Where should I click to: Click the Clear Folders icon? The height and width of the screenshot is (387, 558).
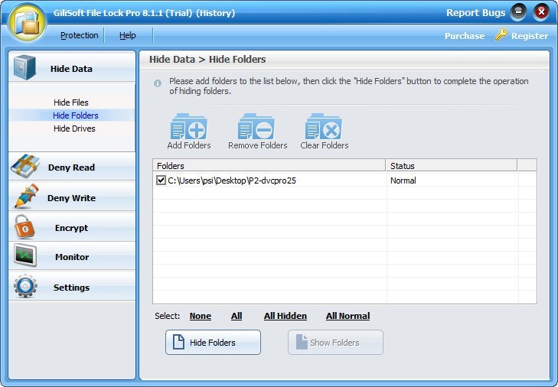pos(324,126)
